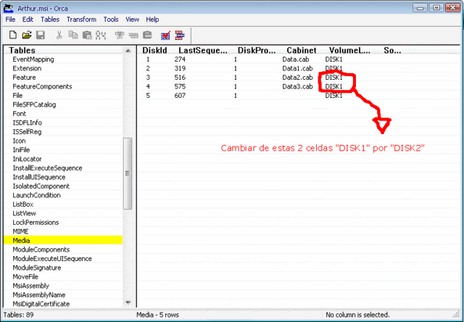Open the File menu
The image size is (464, 322).
pyautogui.click(x=10, y=20)
